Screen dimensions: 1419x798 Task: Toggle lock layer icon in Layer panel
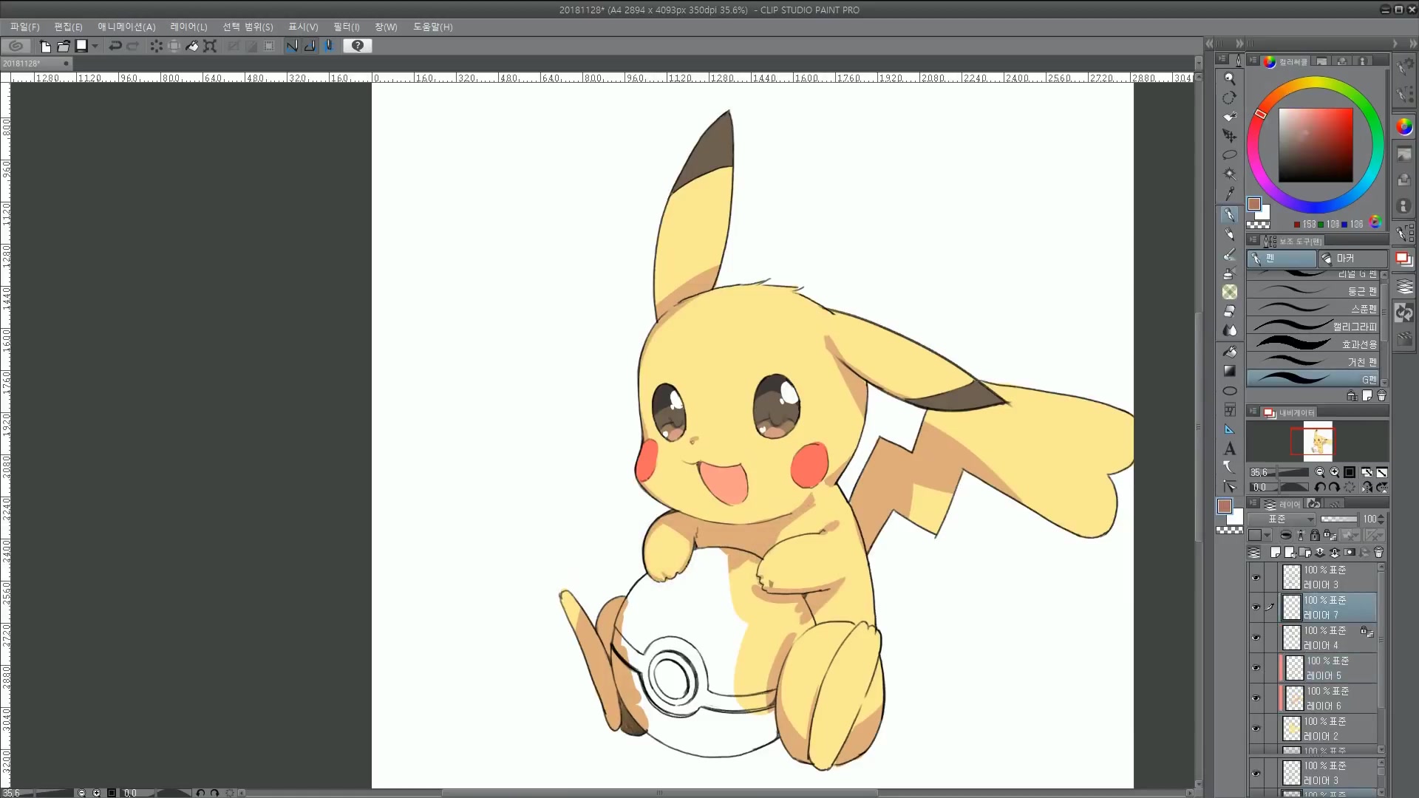[1315, 535]
